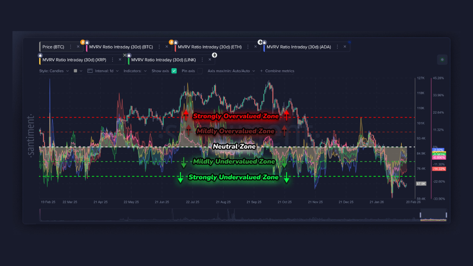
Task: Open options menu for MVRV Ratio (XRP)
Action: coord(112,59)
